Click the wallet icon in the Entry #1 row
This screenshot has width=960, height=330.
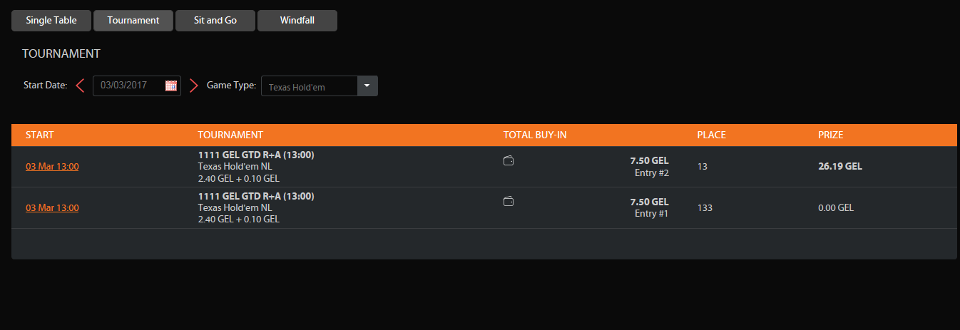pyautogui.click(x=509, y=202)
